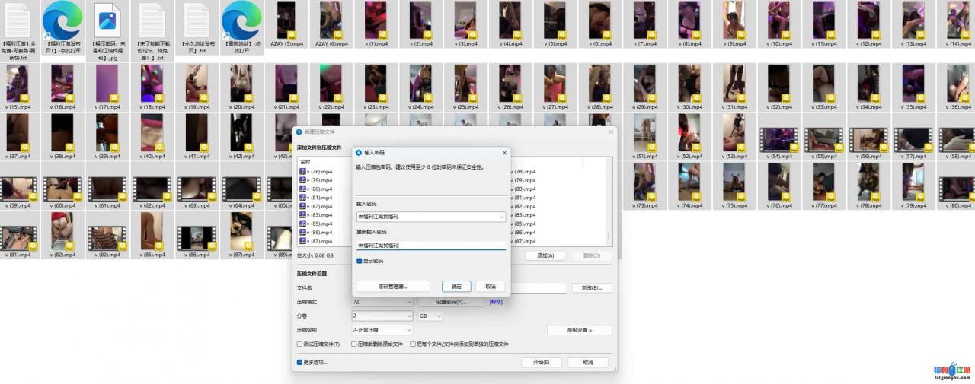Select the .jpg image file icon
The height and width of the screenshot is (384, 975).
[x=107, y=21]
